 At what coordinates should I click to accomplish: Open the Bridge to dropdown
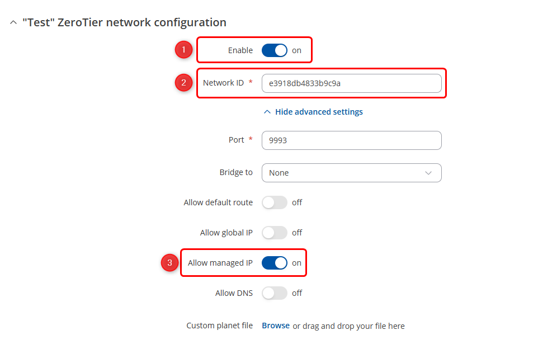point(351,173)
